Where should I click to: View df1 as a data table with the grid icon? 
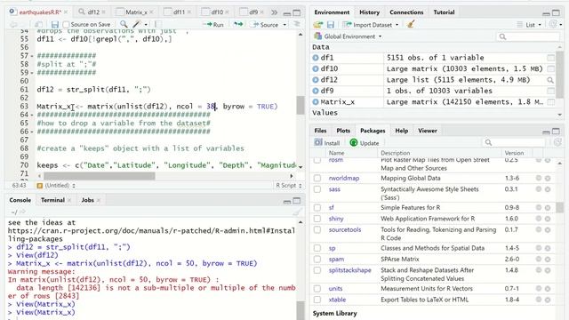(550, 58)
